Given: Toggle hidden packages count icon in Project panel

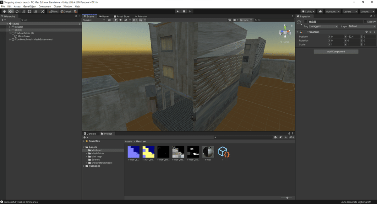Looking at the screenshot, I should pos(292,137).
